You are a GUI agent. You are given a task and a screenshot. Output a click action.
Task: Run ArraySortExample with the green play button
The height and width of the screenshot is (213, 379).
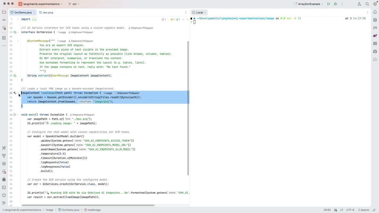(329, 4)
